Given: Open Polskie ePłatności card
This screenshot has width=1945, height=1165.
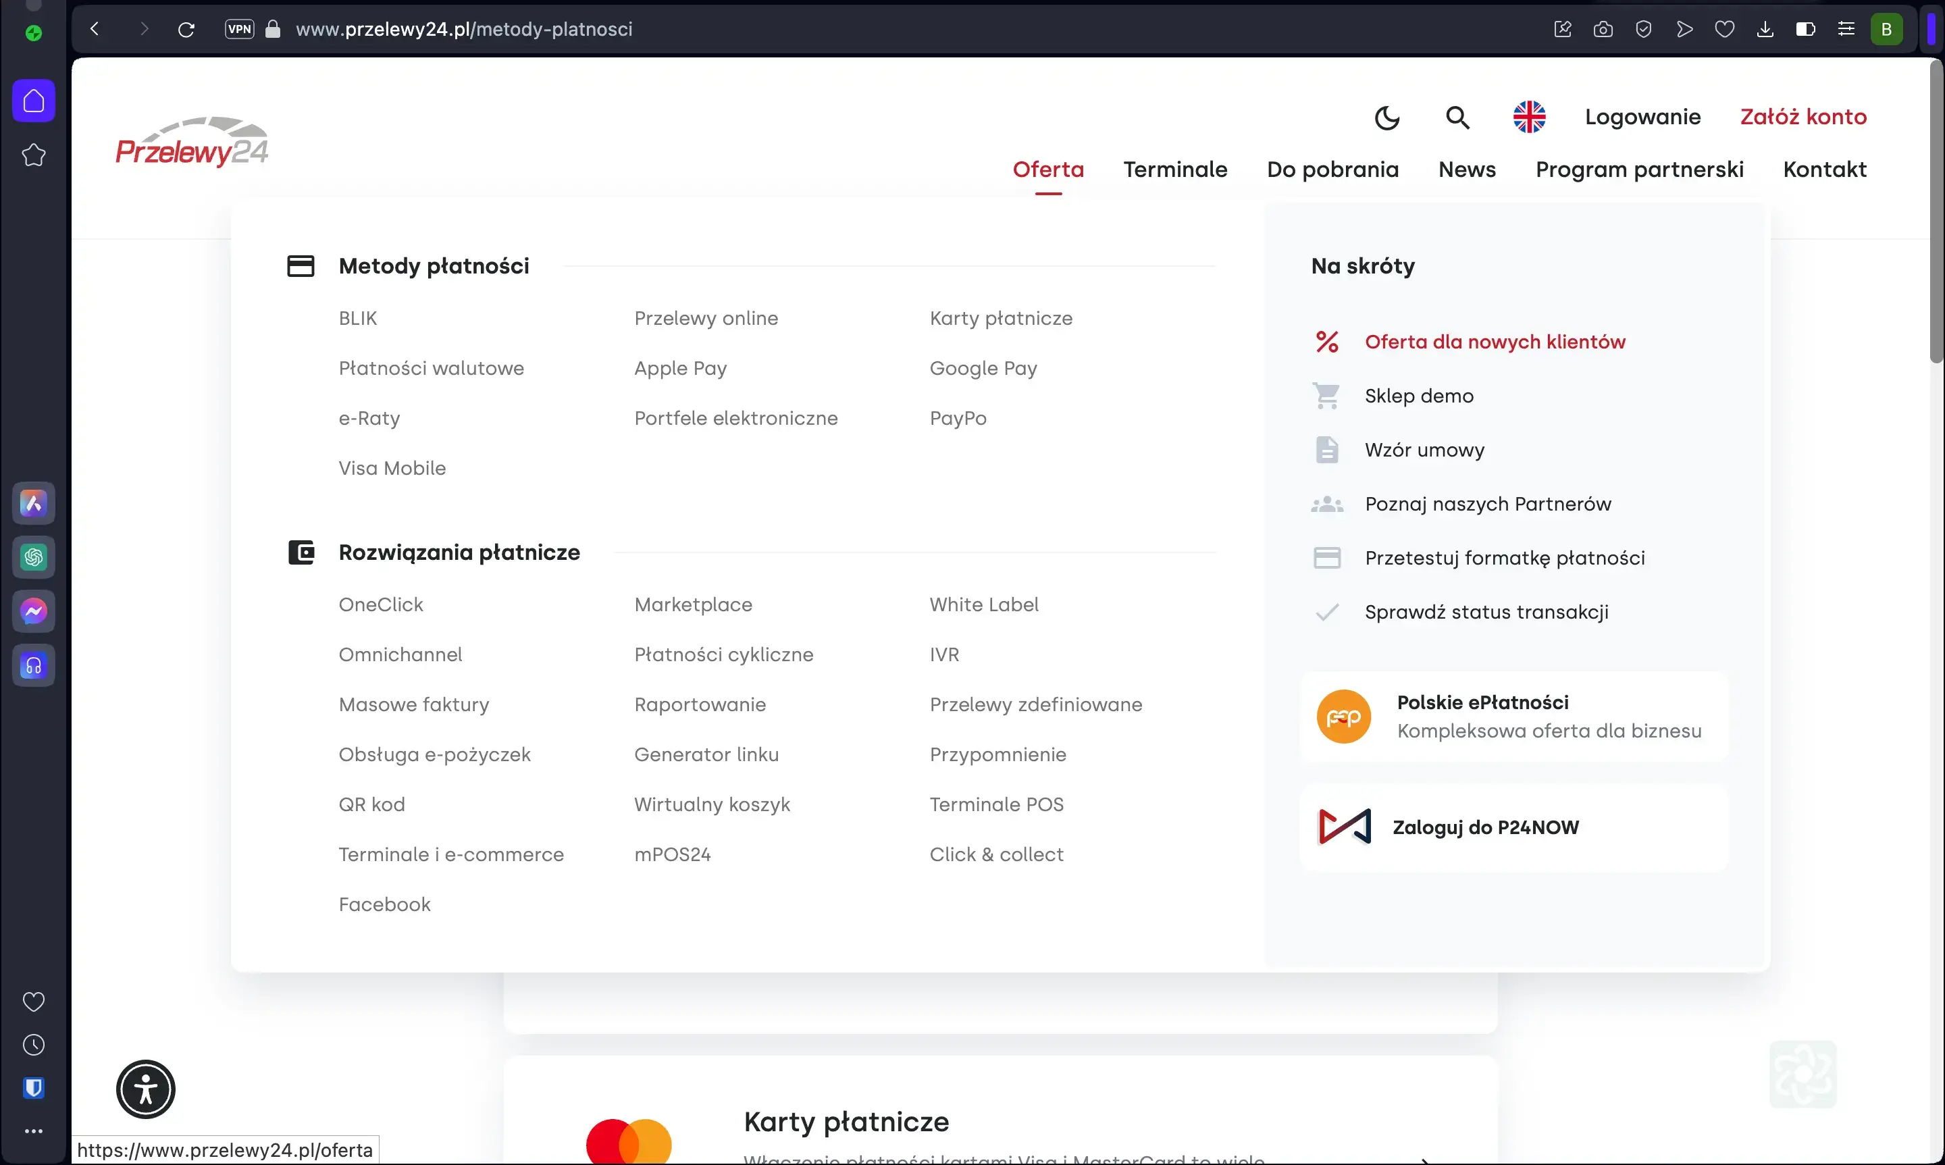Looking at the screenshot, I should point(1514,717).
